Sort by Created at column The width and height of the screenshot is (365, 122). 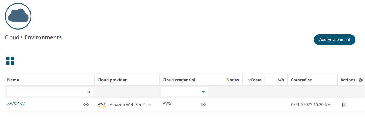(x=301, y=80)
